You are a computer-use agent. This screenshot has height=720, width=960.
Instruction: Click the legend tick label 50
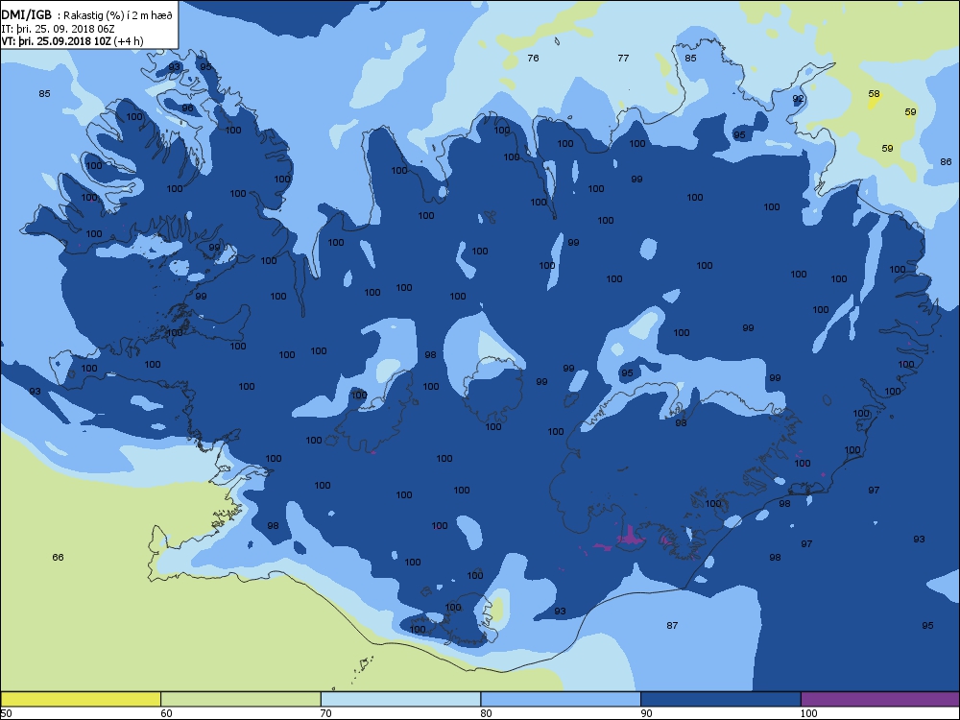(6, 713)
